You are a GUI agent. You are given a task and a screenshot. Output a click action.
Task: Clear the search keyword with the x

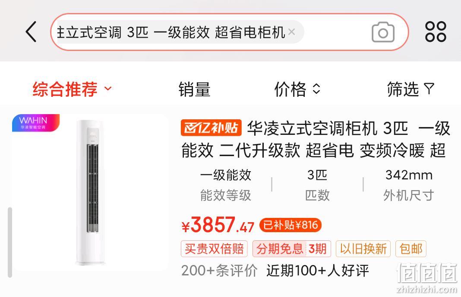[x=292, y=32]
